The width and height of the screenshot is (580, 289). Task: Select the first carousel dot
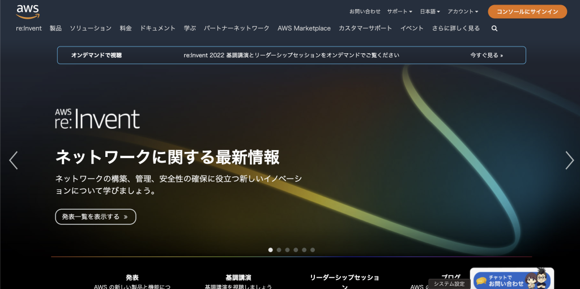(270, 250)
